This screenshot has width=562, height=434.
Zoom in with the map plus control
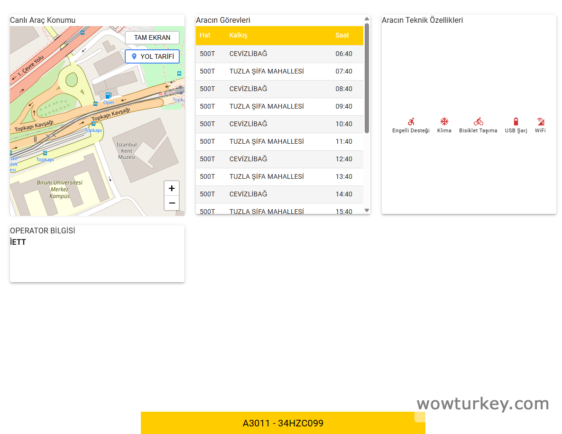click(x=171, y=188)
